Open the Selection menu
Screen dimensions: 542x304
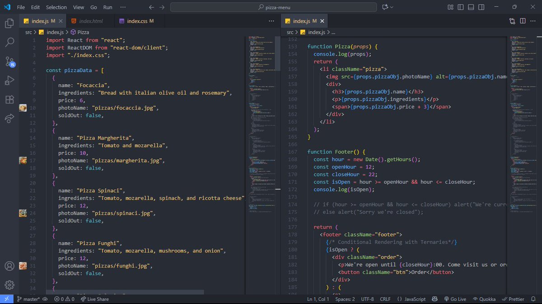pyautogui.click(x=56, y=7)
